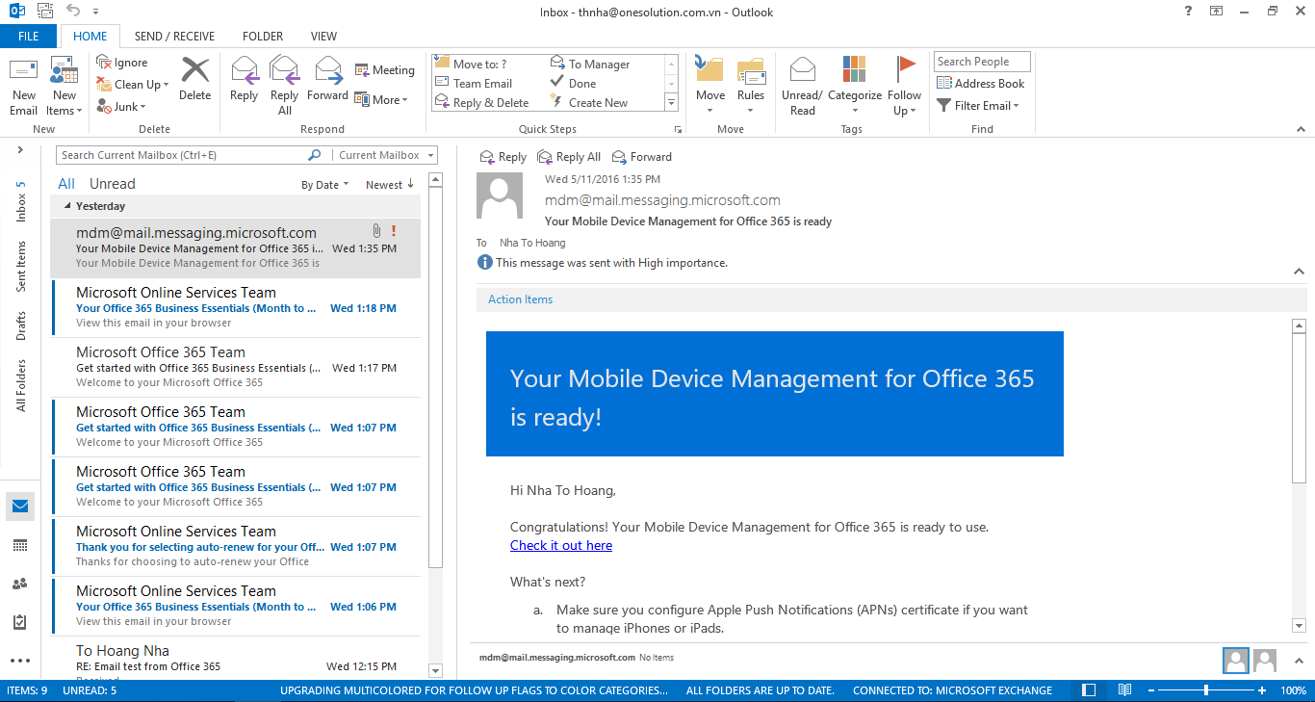Screen dimensions: 1315x702
Task: Open the SEND / RECEIVE tab
Action: coord(174,37)
